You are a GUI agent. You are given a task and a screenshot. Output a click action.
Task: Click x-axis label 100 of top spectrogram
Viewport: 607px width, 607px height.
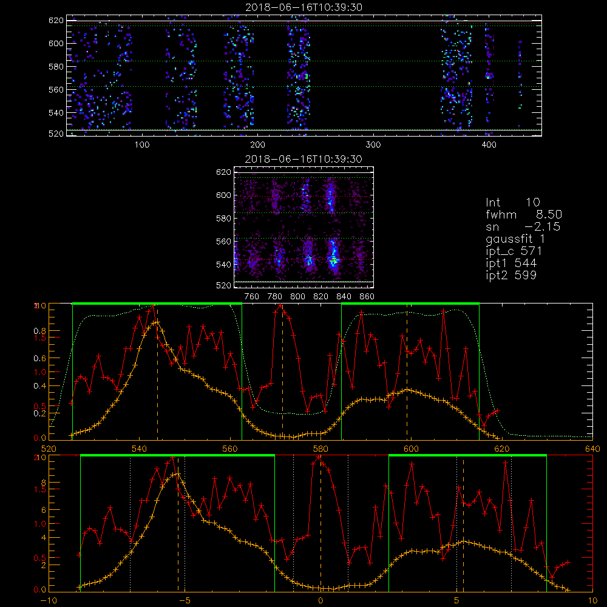(142, 145)
